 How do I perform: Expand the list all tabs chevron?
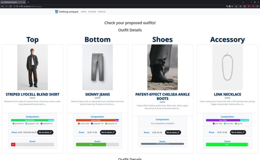[243, 2]
